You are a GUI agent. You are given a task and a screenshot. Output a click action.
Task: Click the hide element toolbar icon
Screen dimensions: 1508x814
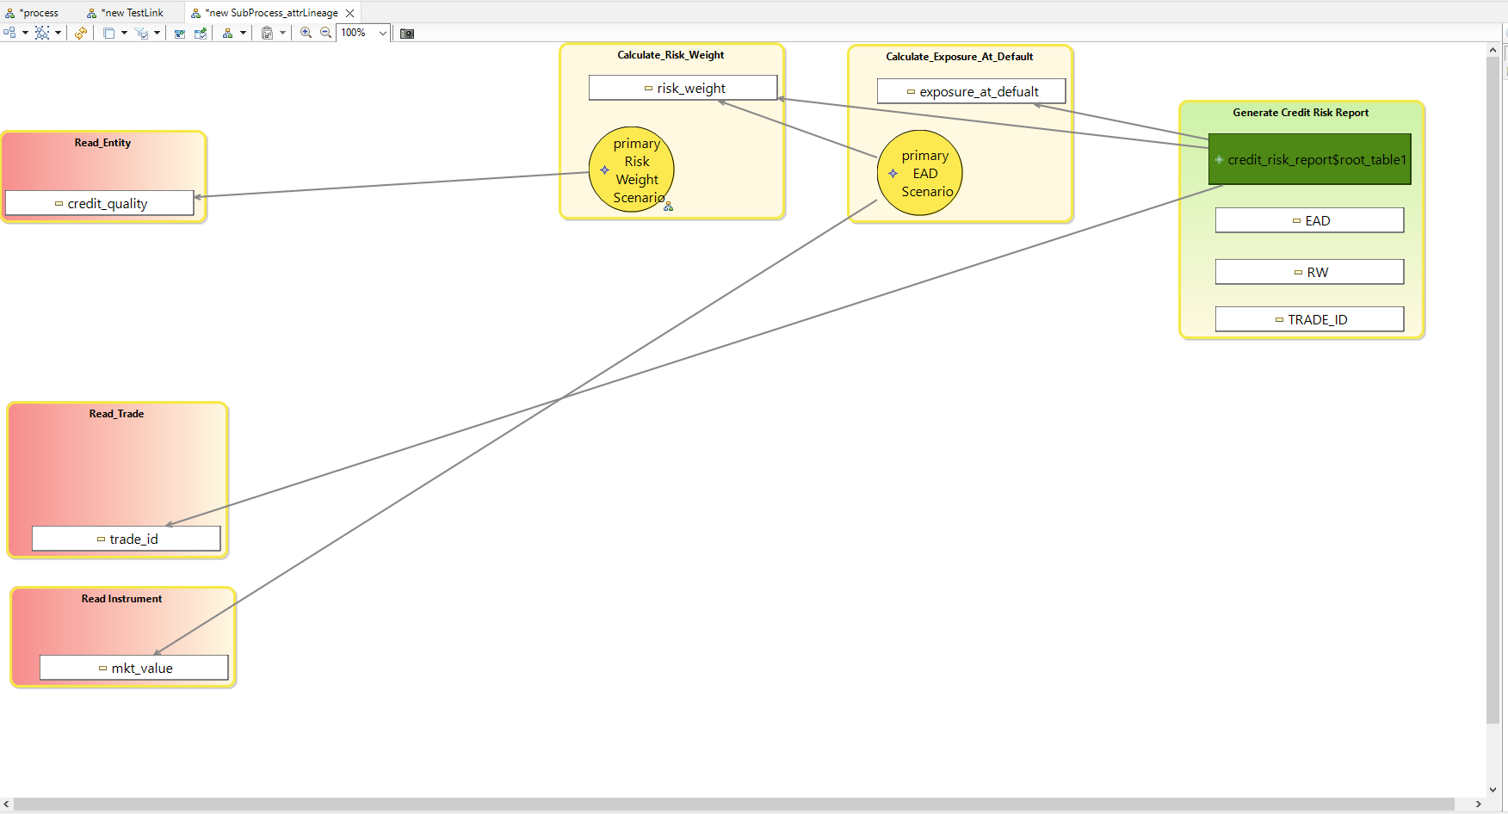point(180,34)
